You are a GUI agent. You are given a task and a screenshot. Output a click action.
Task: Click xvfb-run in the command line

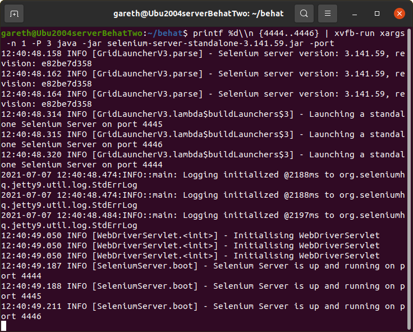pos(355,33)
